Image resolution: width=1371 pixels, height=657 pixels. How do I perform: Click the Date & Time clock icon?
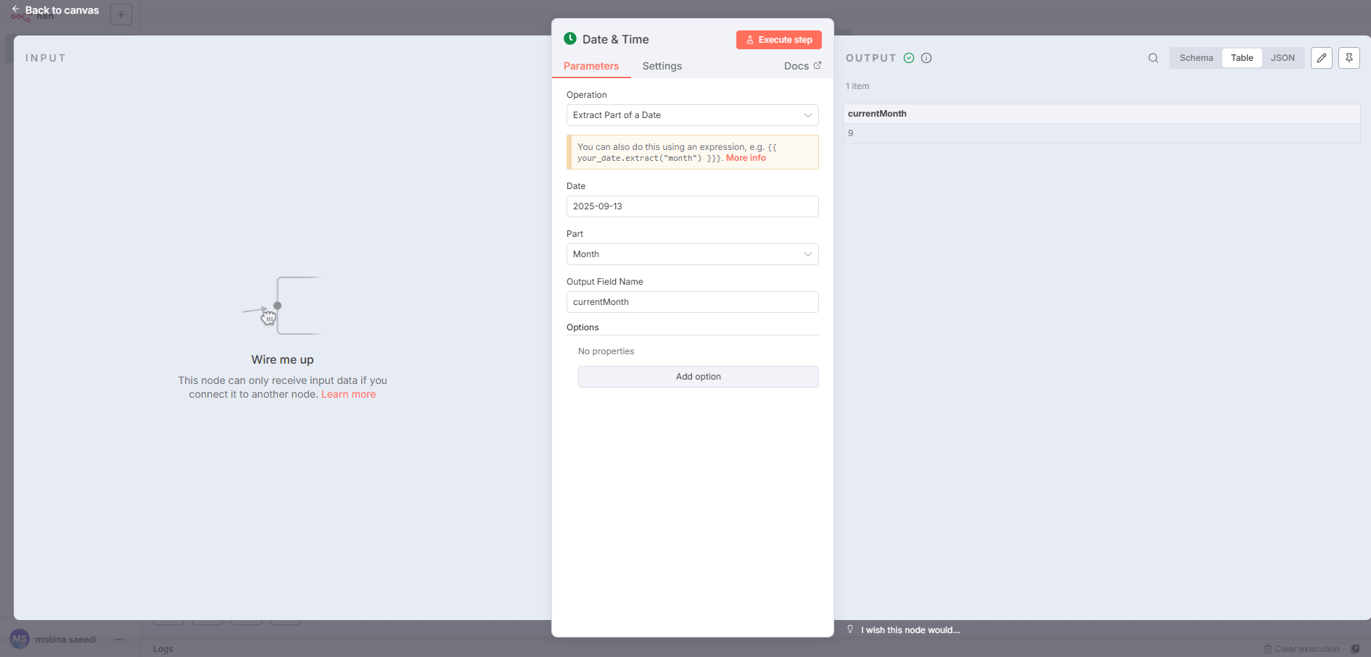pos(570,39)
